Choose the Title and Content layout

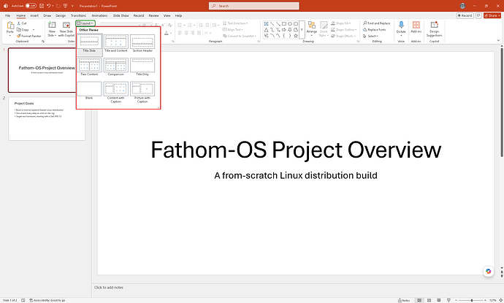coord(115,44)
